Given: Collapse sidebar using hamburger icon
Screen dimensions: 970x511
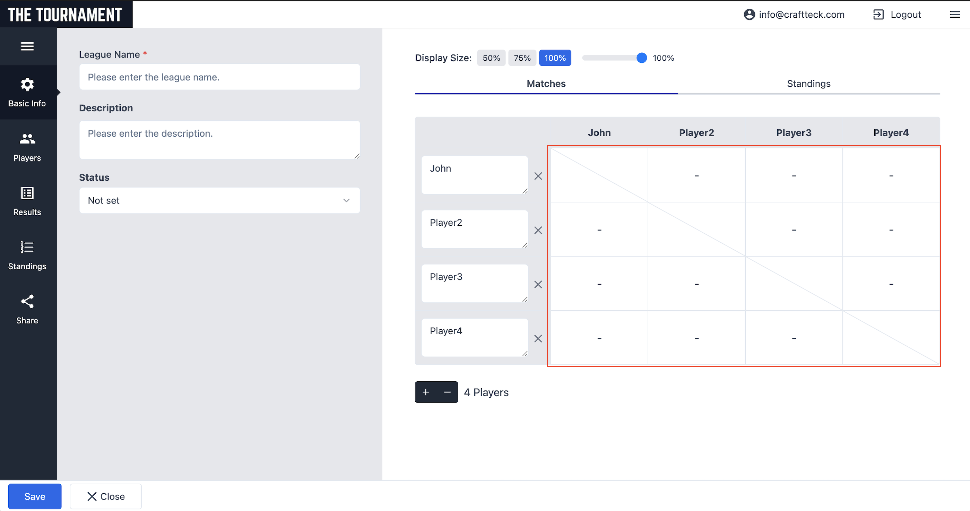Looking at the screenshot, I should [x=27, y=46].
